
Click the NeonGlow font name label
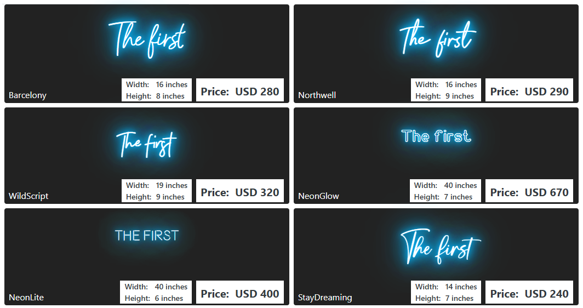pos(319,196)
